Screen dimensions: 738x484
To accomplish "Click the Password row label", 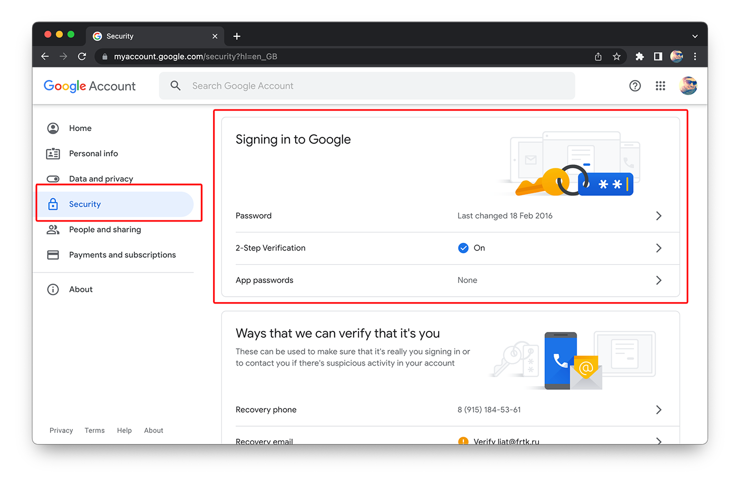I will 254,216.
